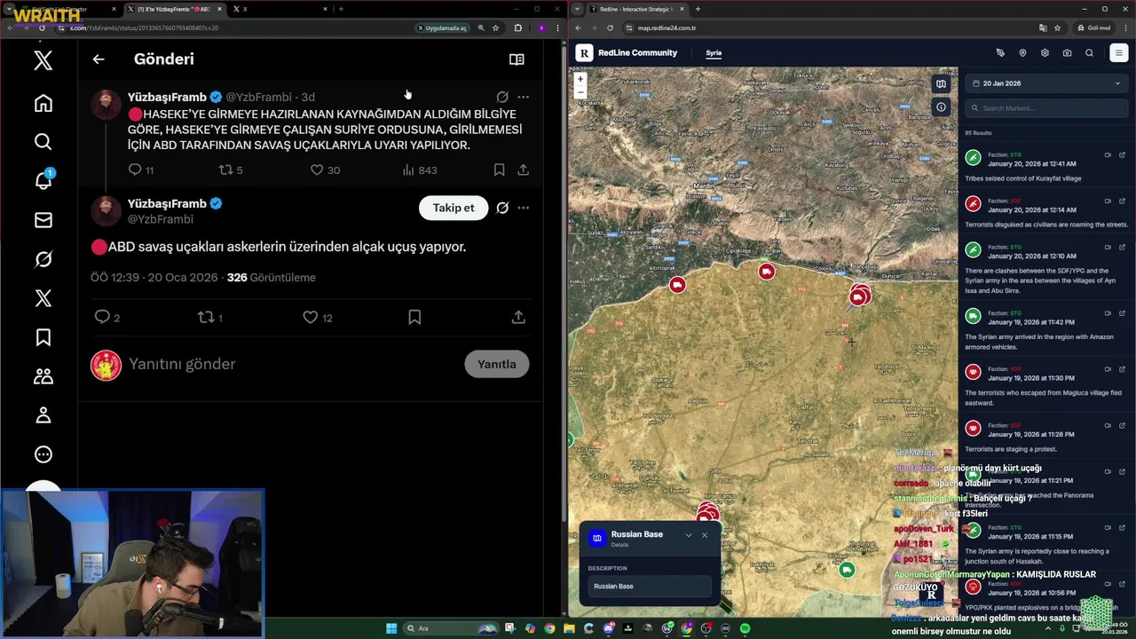Bookmark the first HASEKE'YE tweet
This screenshot has height=639, width=1136.
[x=499, y=170]
